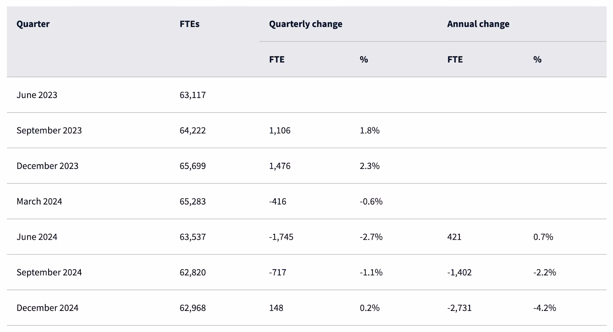Click % subheader under Annual change

[537, 59]
